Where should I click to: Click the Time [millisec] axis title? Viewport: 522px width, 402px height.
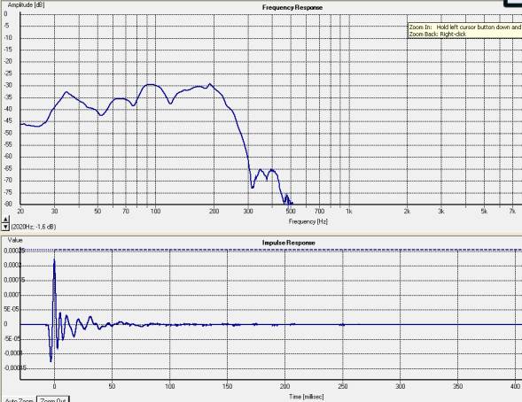pos(307,397)
